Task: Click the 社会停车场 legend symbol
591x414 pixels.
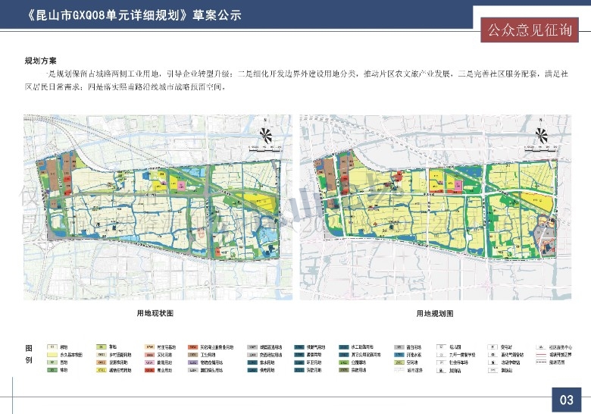Action: (x=442, y=362)
